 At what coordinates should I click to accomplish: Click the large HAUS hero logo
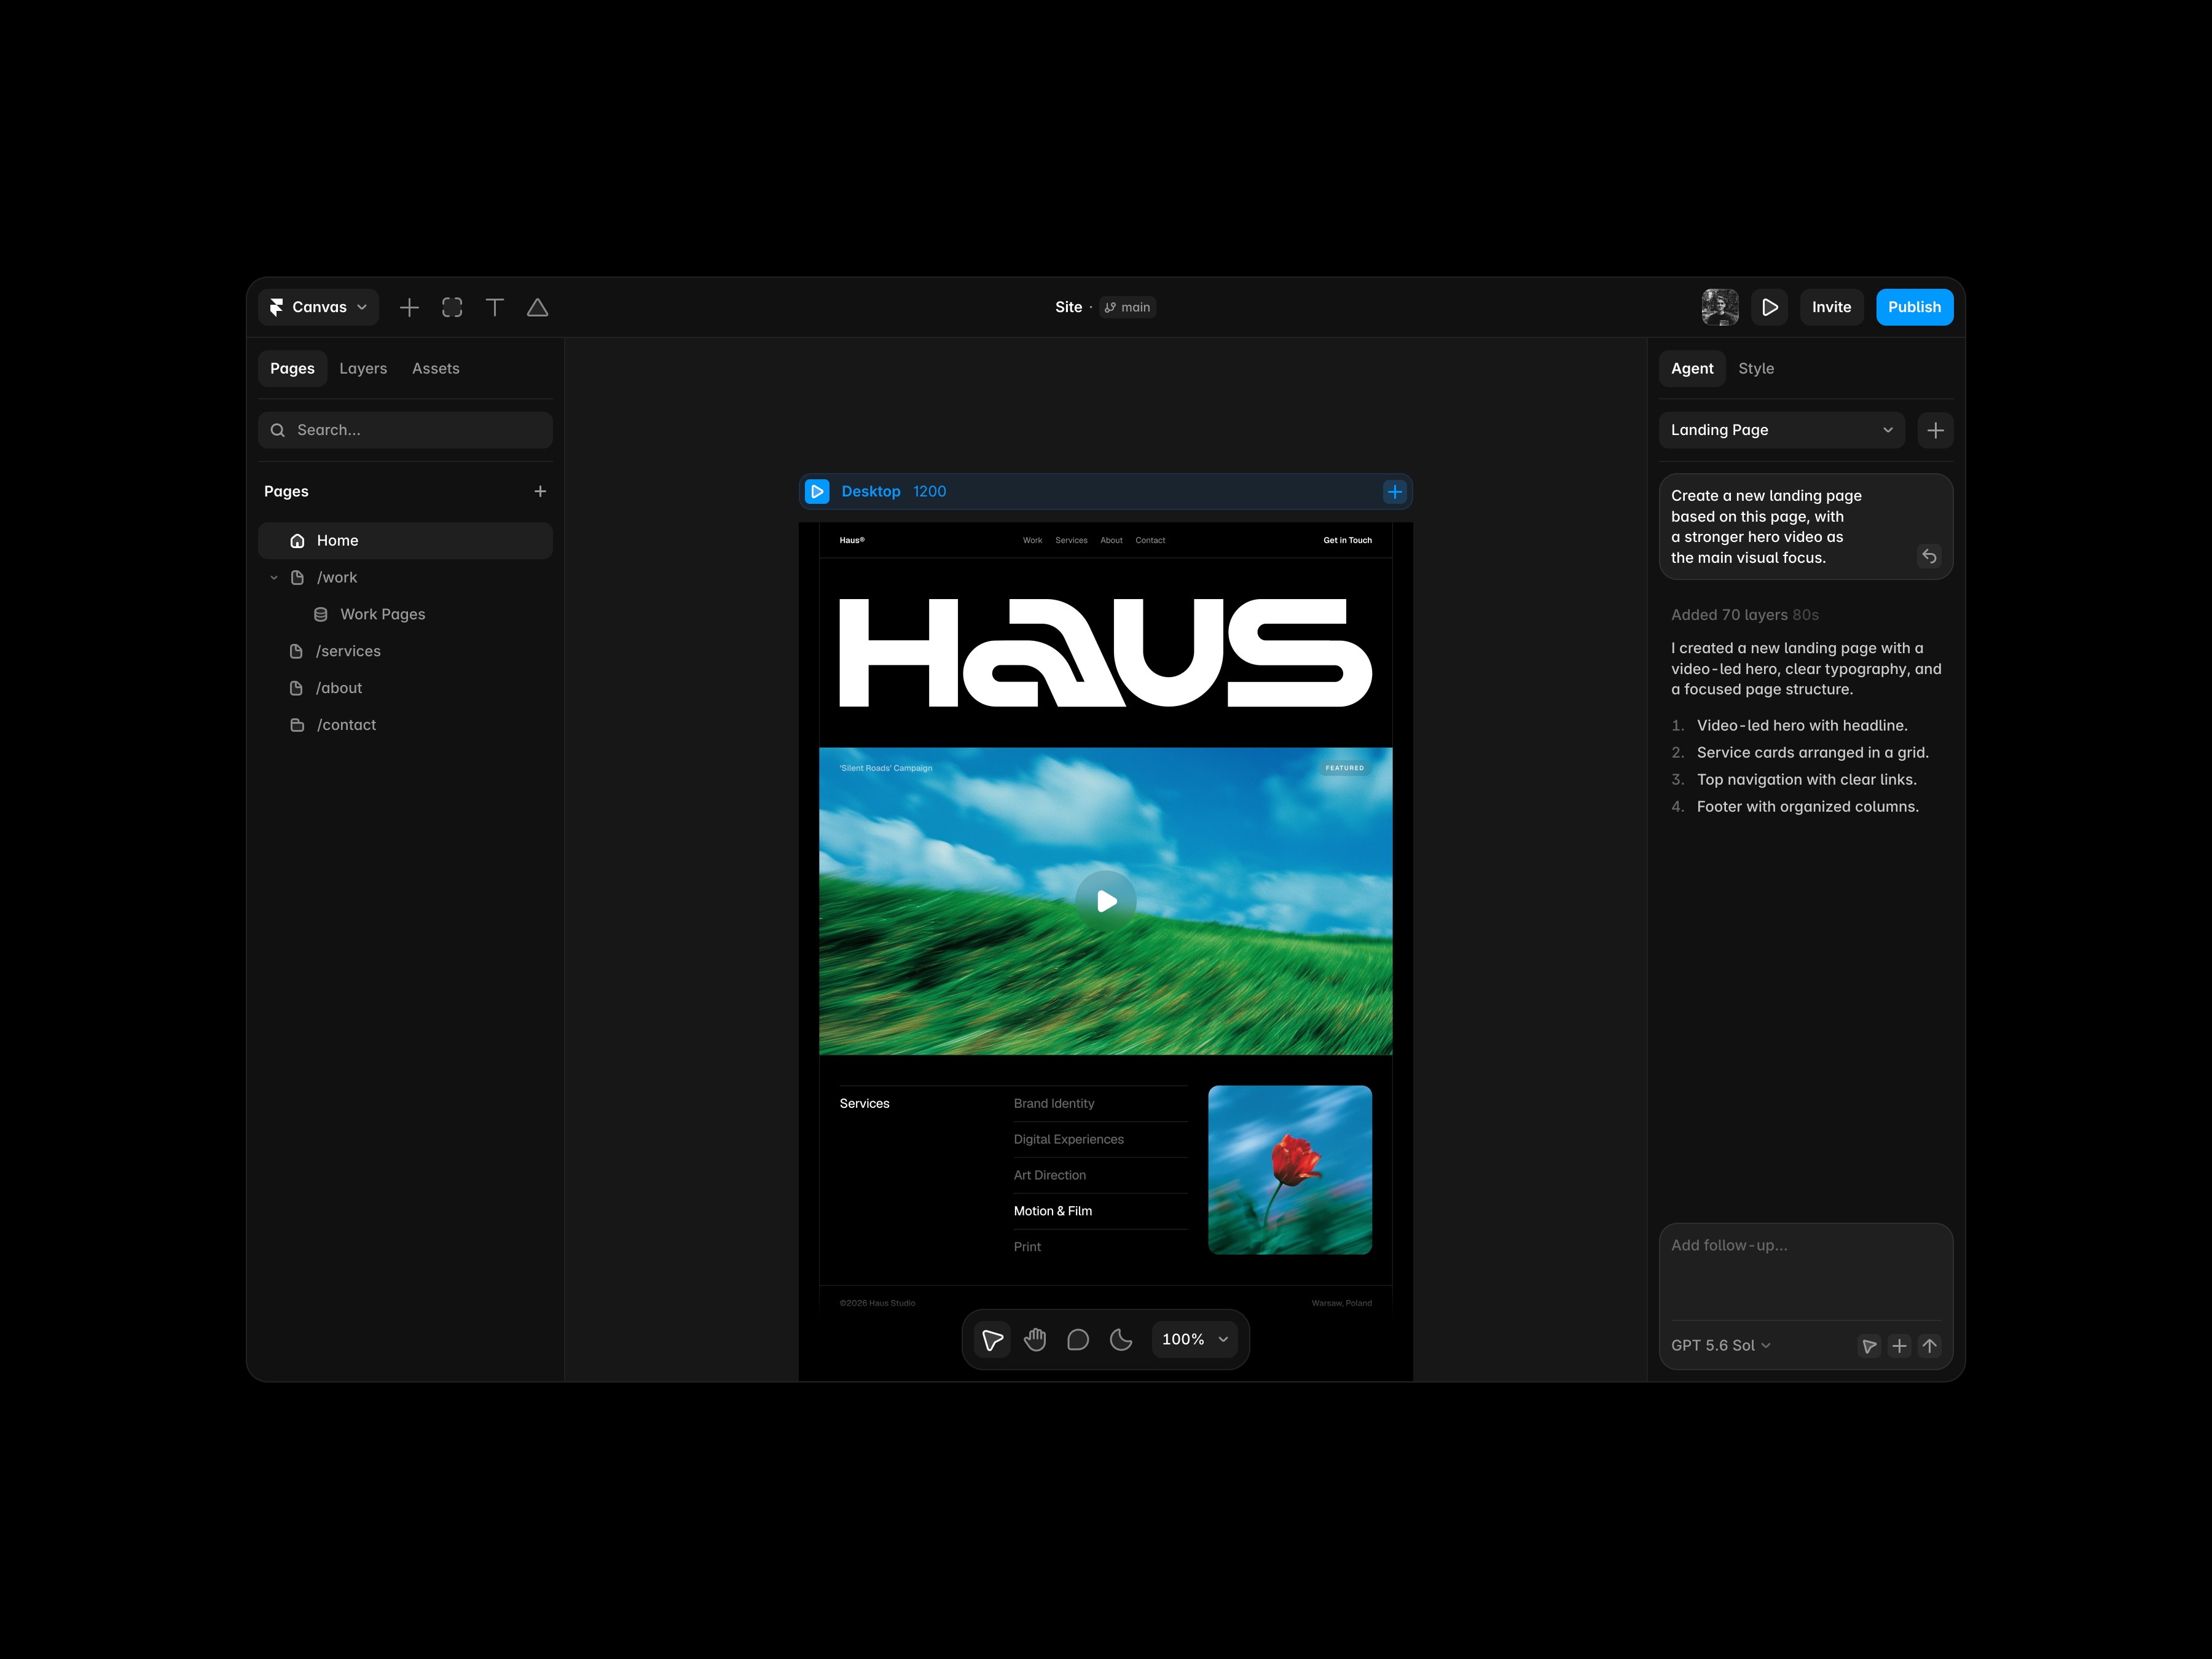click(1105, 652)
